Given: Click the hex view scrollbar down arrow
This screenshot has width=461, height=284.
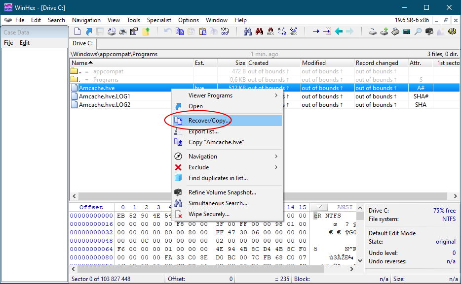Looking at the screenshot, I should click(x=360, y=260).
